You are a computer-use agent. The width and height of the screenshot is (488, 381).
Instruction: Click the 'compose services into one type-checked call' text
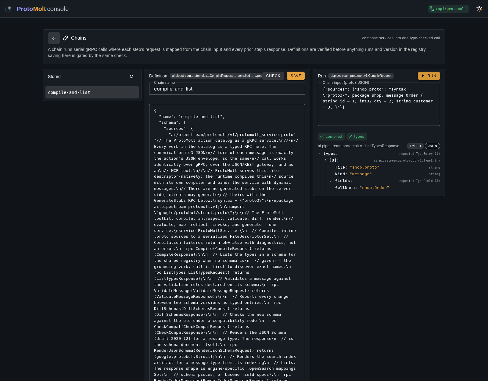[x=401, y=38]
